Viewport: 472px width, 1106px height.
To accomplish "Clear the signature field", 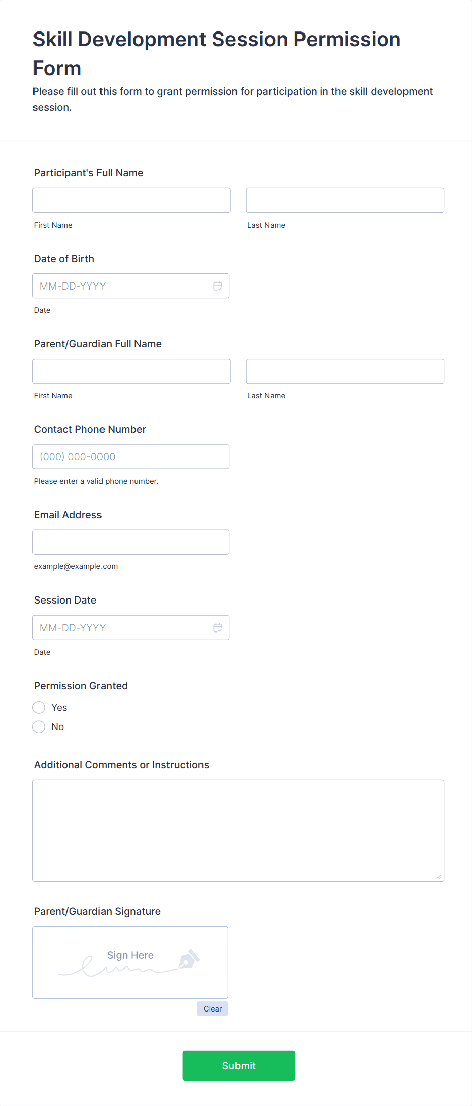I will [212, 1009].
